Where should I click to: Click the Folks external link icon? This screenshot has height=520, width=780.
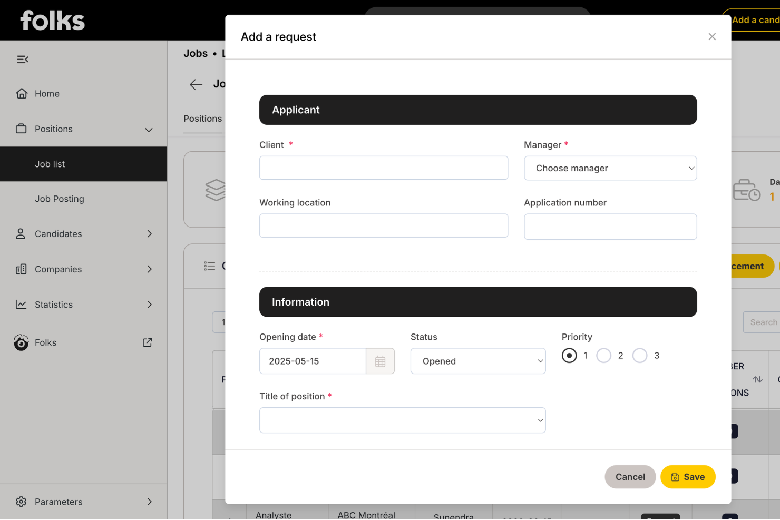(148, 342)
